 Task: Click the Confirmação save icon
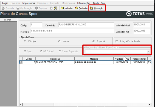18,8
